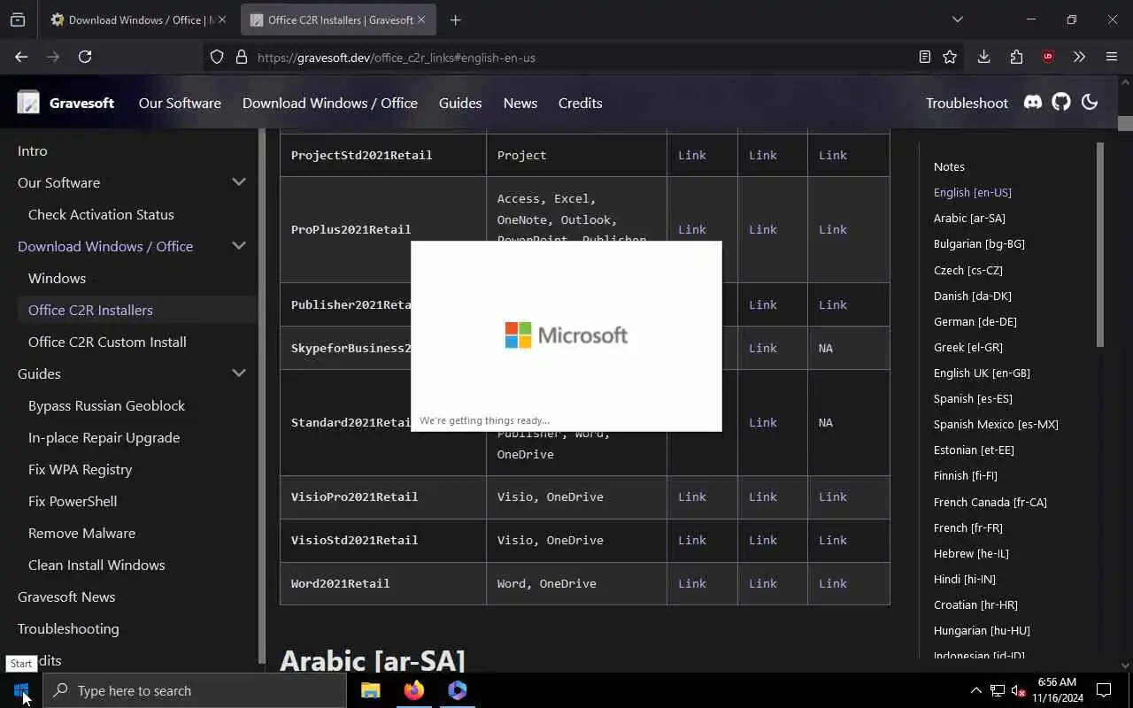Go back to previous page
The image size is (1133, 708).
click(21, 57)
